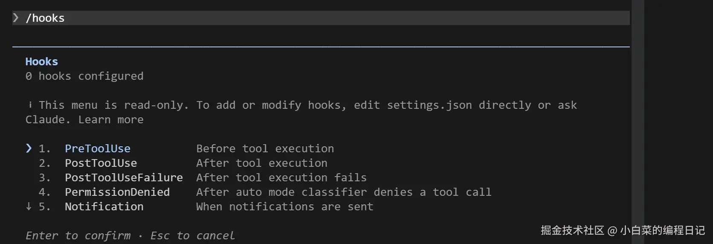Select the PostToolUse hook
The image size is (713, 244).
coord(101,163)
